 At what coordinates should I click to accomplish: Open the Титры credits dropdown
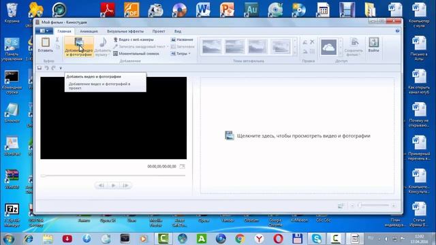click(181, 54)
